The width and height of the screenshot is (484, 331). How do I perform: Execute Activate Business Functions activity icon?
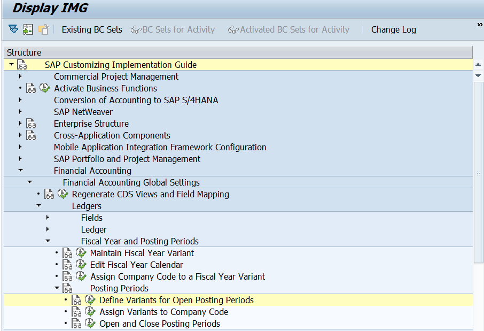tap(45, 88)
